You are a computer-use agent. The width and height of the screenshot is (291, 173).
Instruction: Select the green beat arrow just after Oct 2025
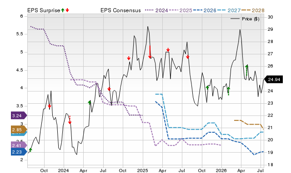pos(207,87)
